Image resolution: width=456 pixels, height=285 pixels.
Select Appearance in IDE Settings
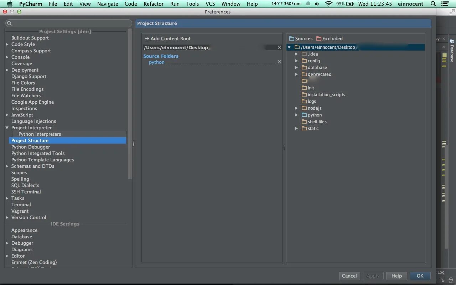pos(24,230)
